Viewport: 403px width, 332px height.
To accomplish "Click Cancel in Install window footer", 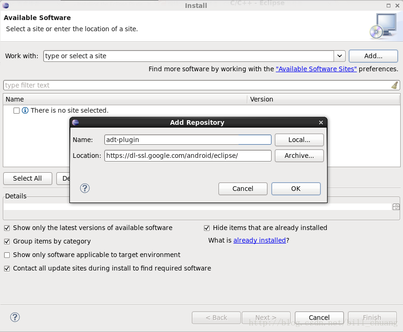I will click(319, 318).
